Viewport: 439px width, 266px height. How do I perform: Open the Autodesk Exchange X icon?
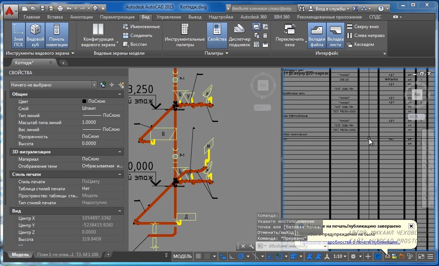coord(355,8)
